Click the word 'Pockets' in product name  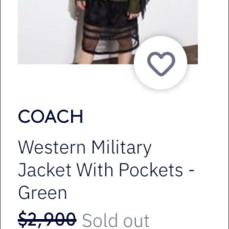(151, 170)
